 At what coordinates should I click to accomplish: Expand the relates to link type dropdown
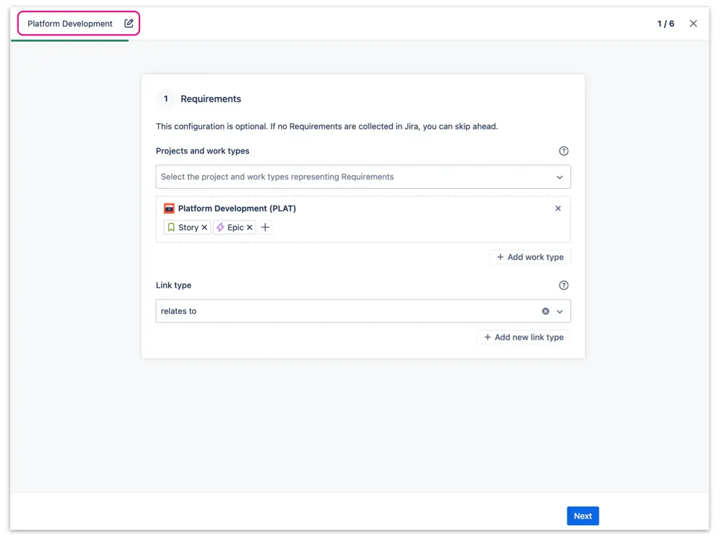(x=560, y=311)
